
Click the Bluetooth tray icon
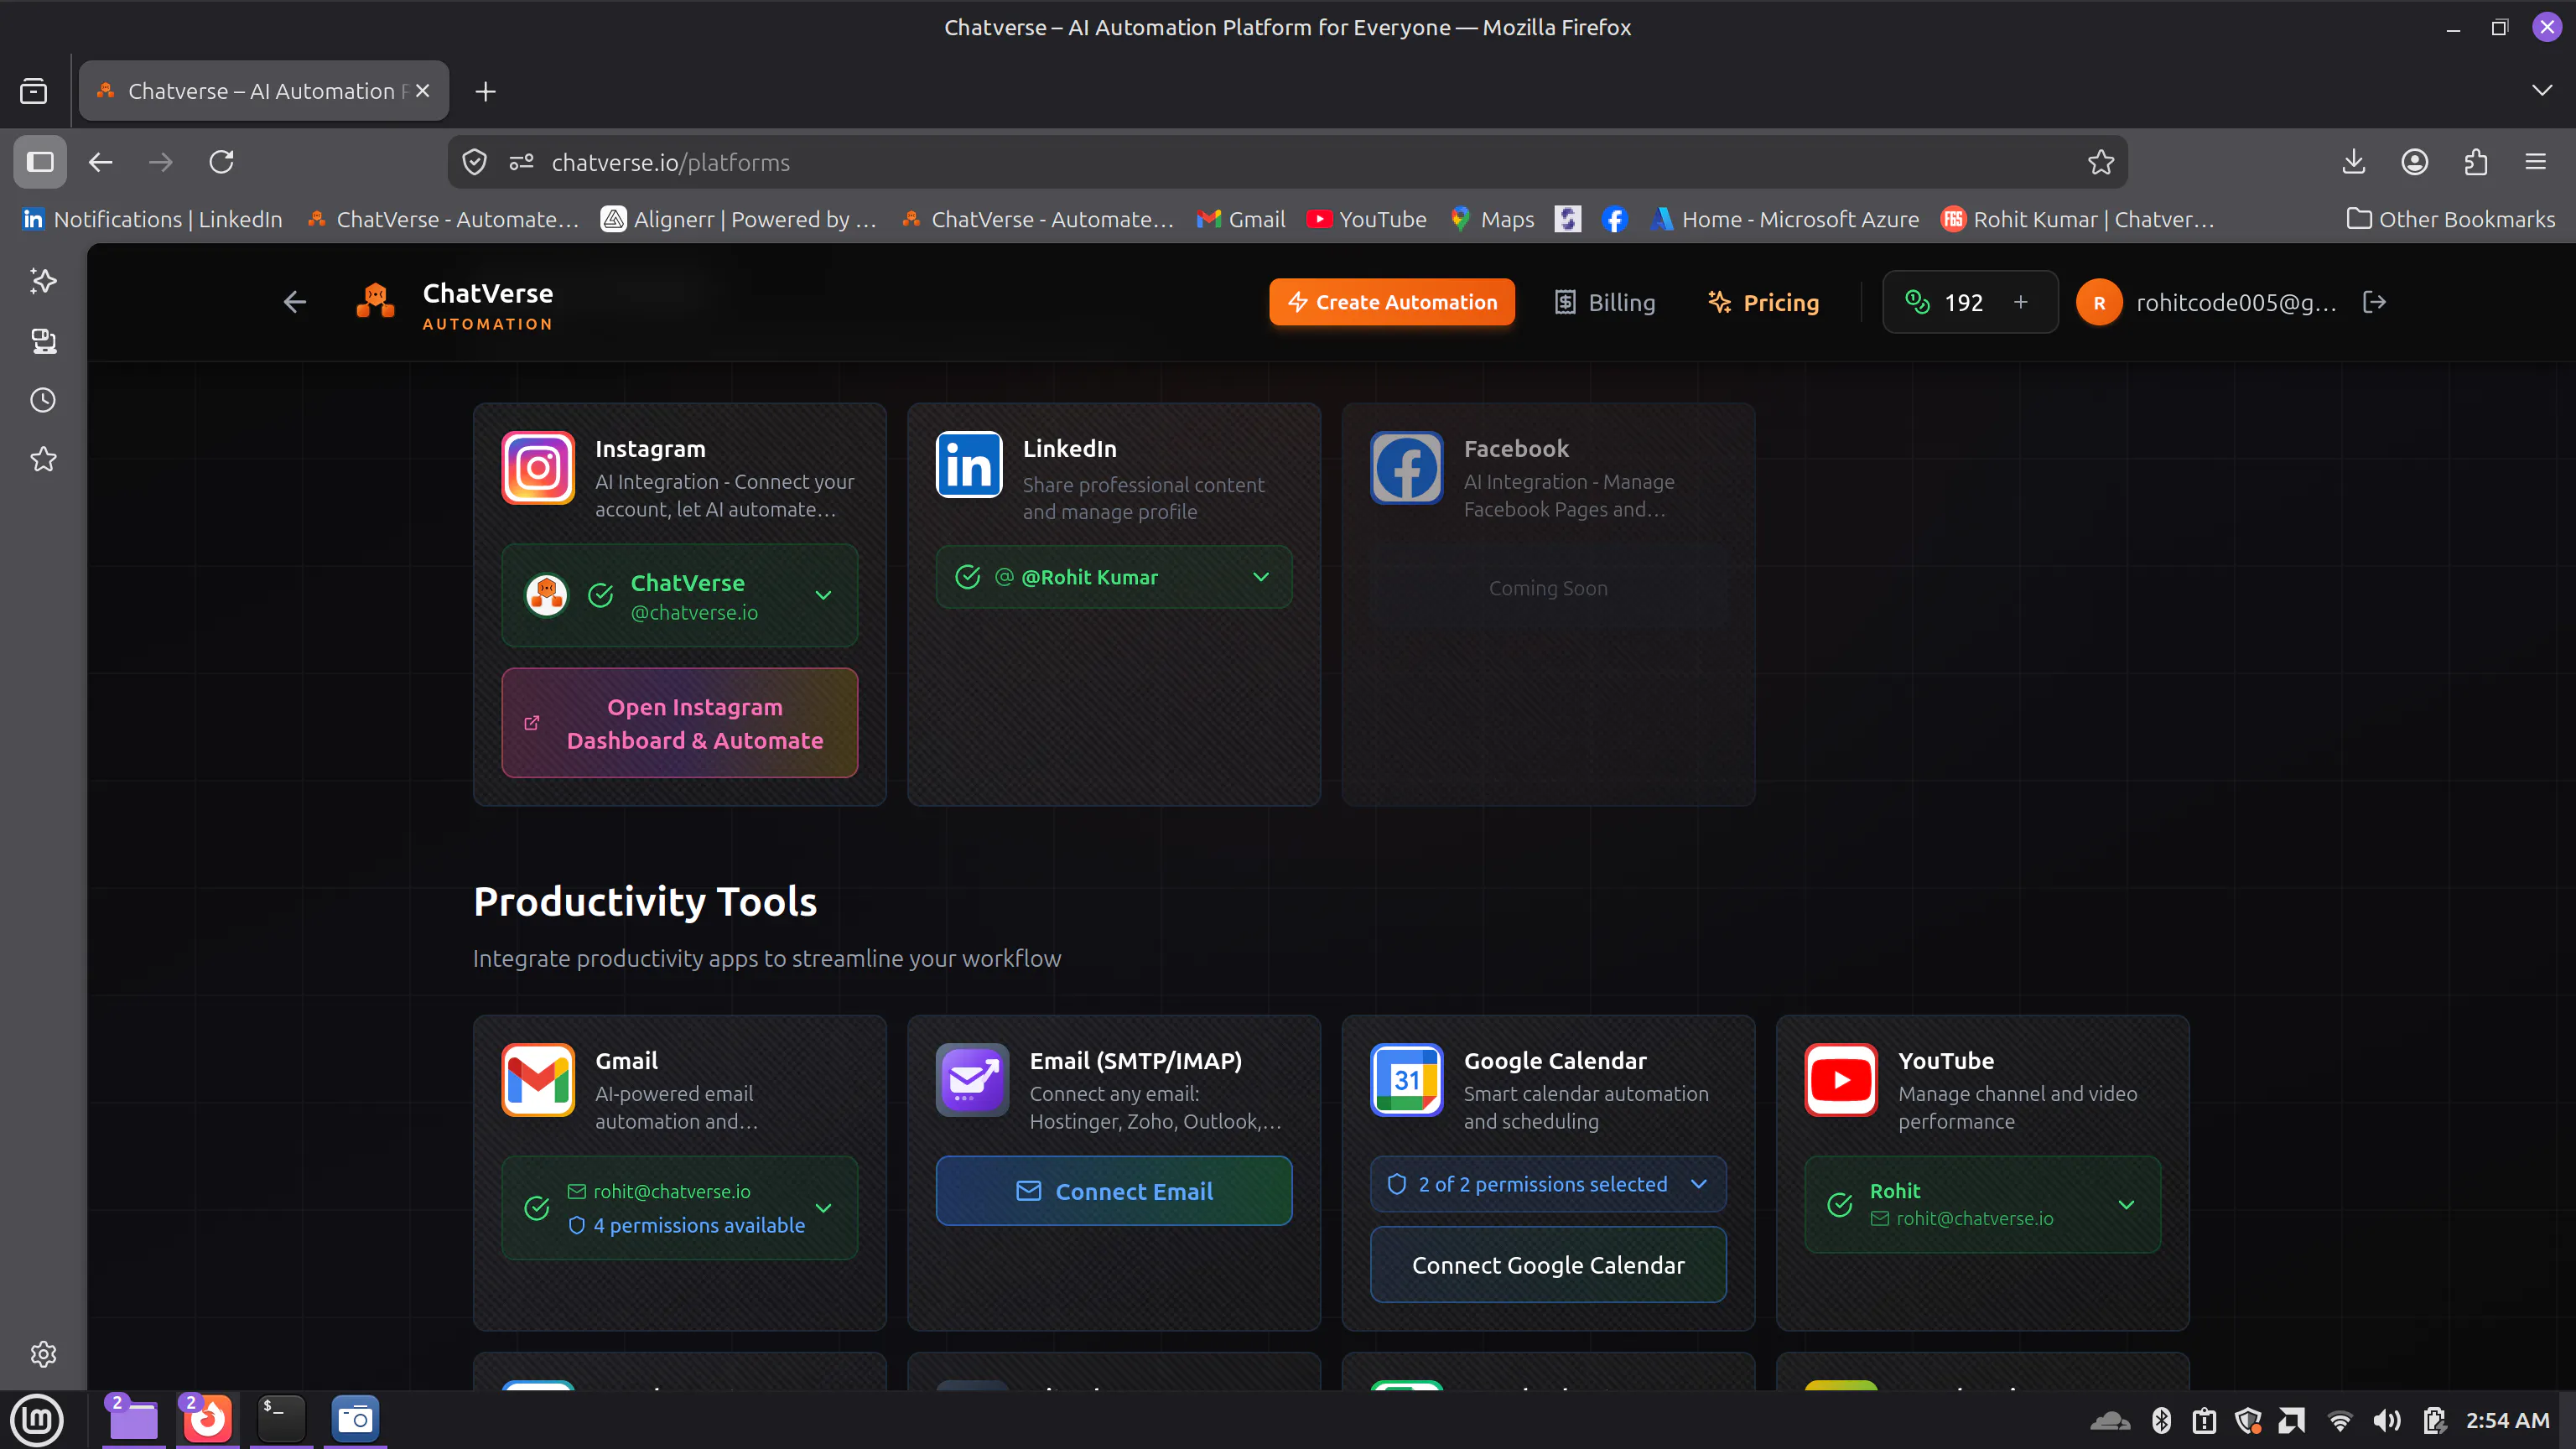tap(2160, 1420)
